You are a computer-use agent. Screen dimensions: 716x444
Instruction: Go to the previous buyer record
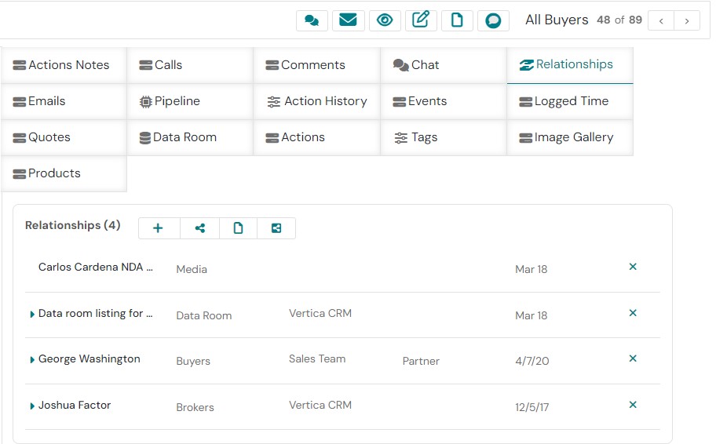pos(661,20)
